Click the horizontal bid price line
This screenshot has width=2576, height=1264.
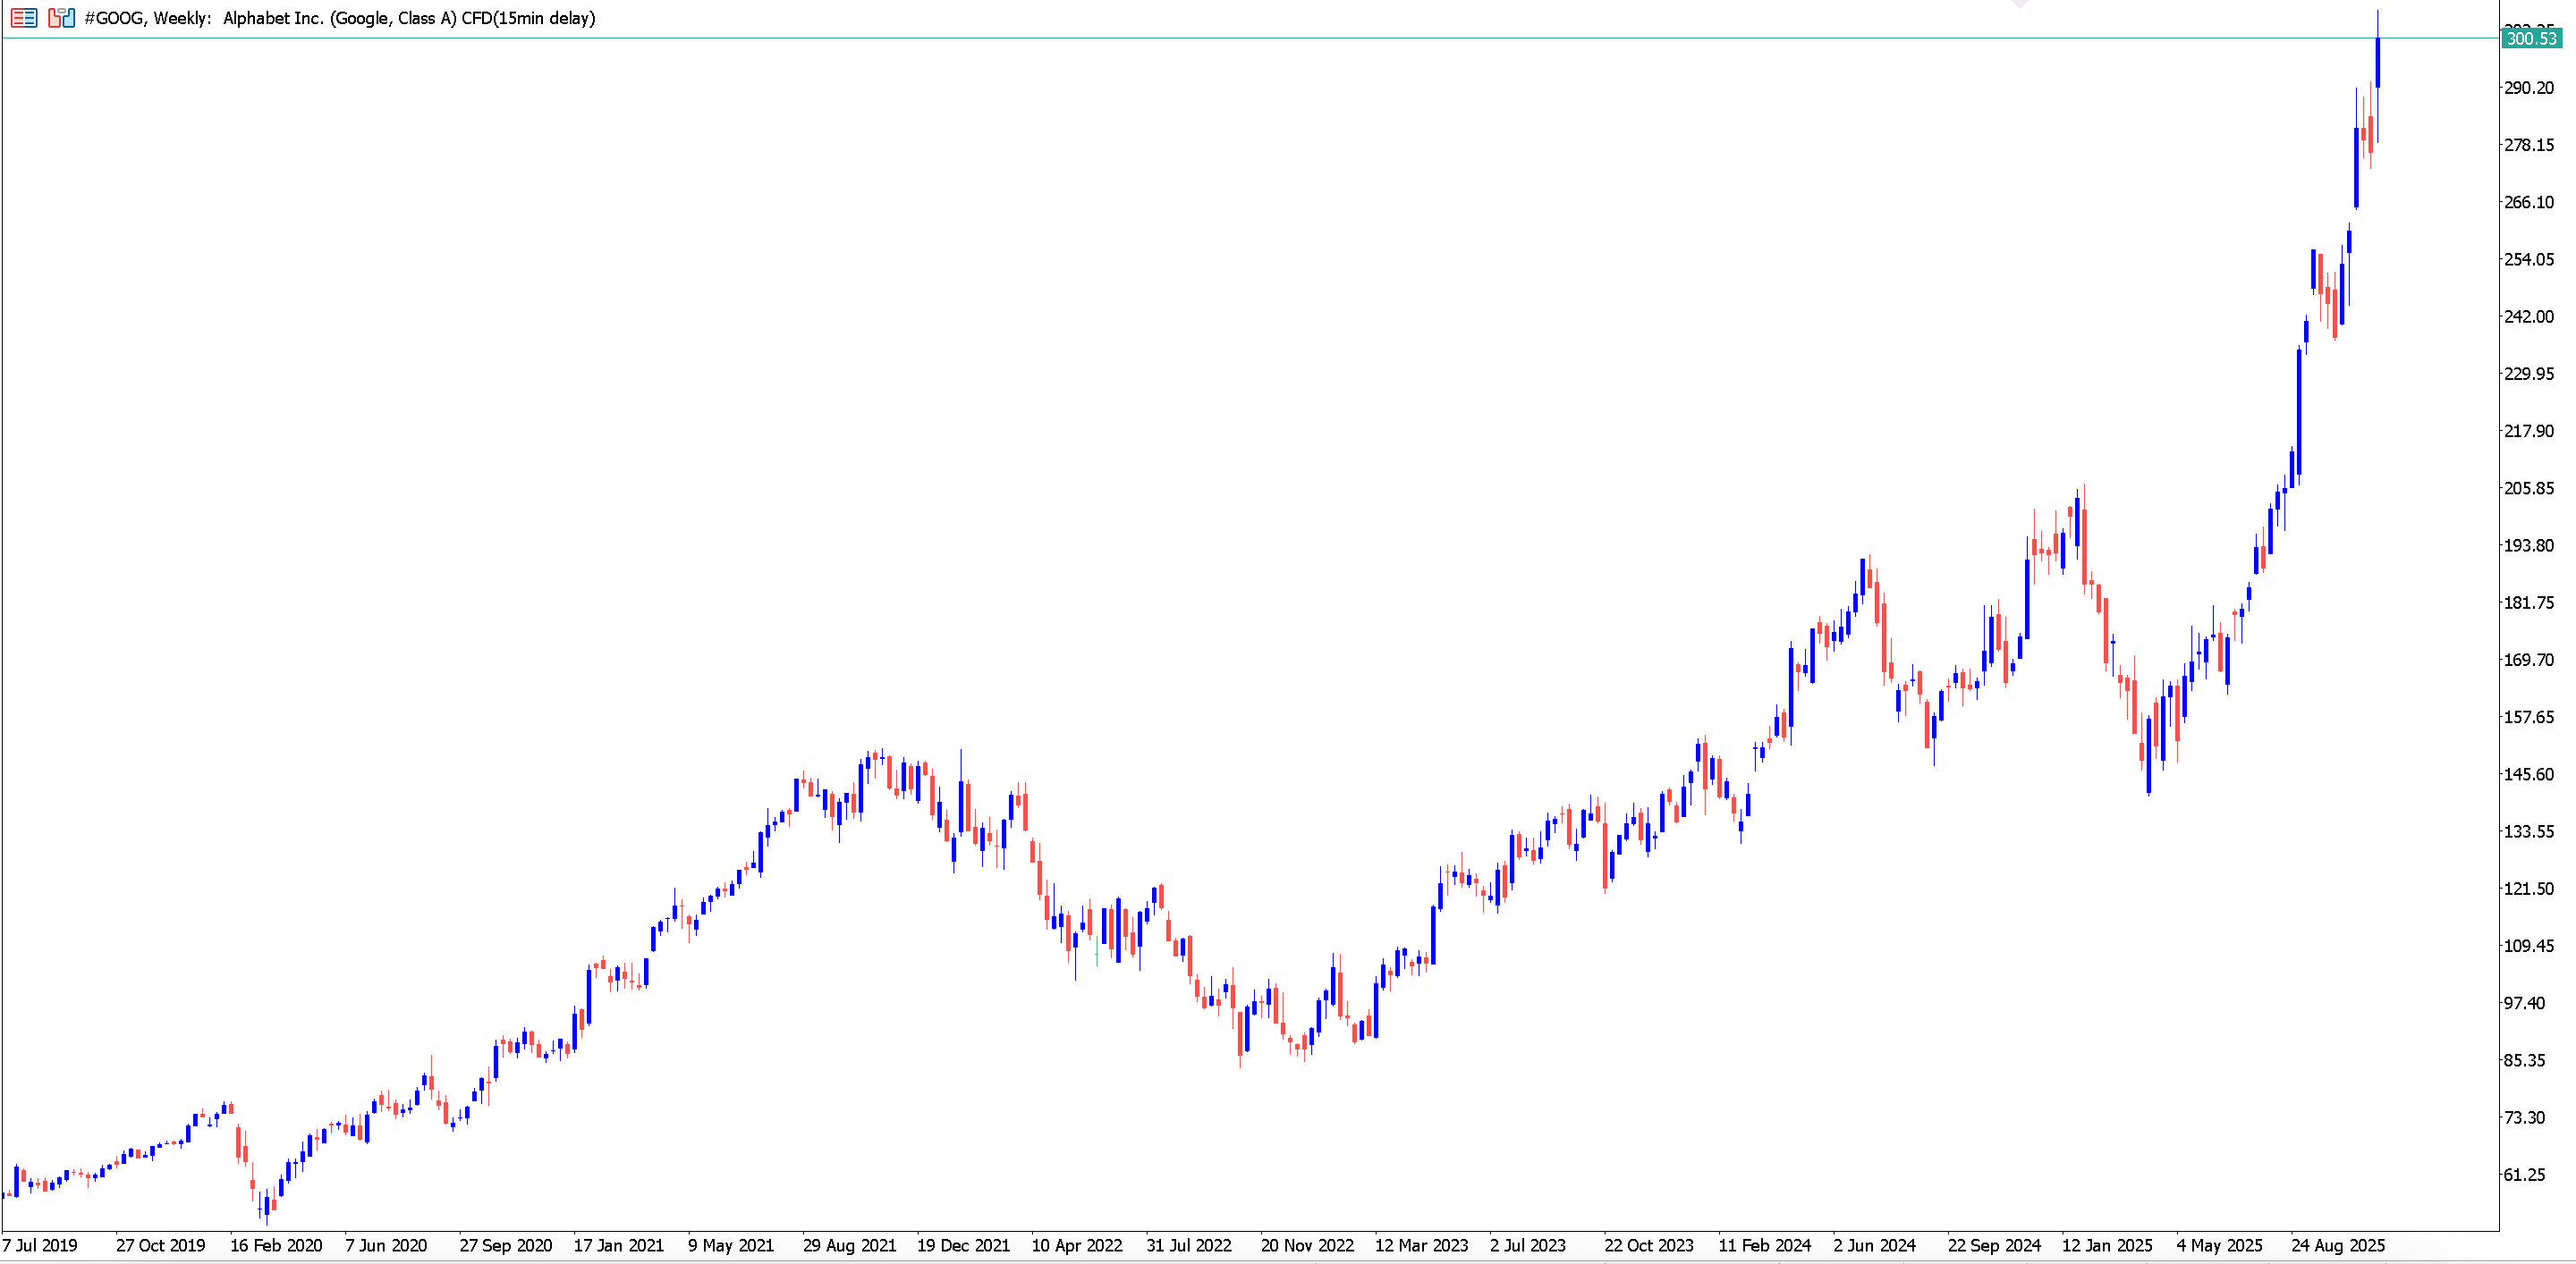point(1250,39)
